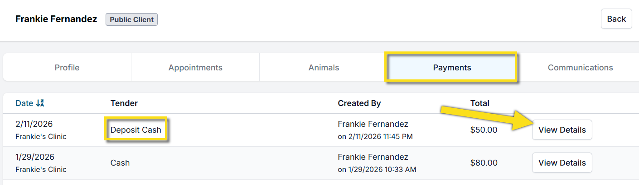Open the Appointments tab
The height and width of the screenshot is (185, 639).
pos(195,68)
